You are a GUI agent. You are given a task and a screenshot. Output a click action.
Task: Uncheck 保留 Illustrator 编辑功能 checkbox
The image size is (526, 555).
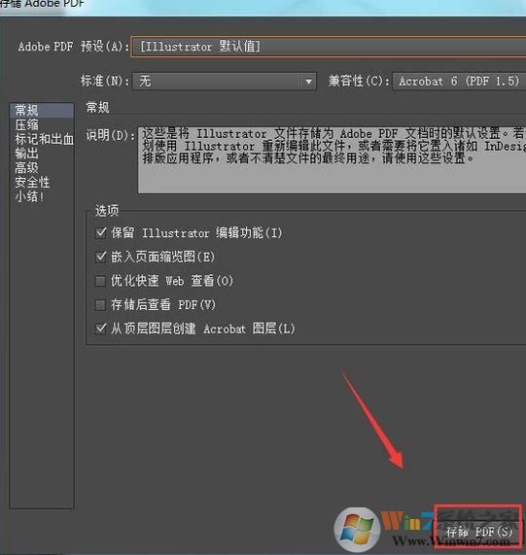click(100, 233)
